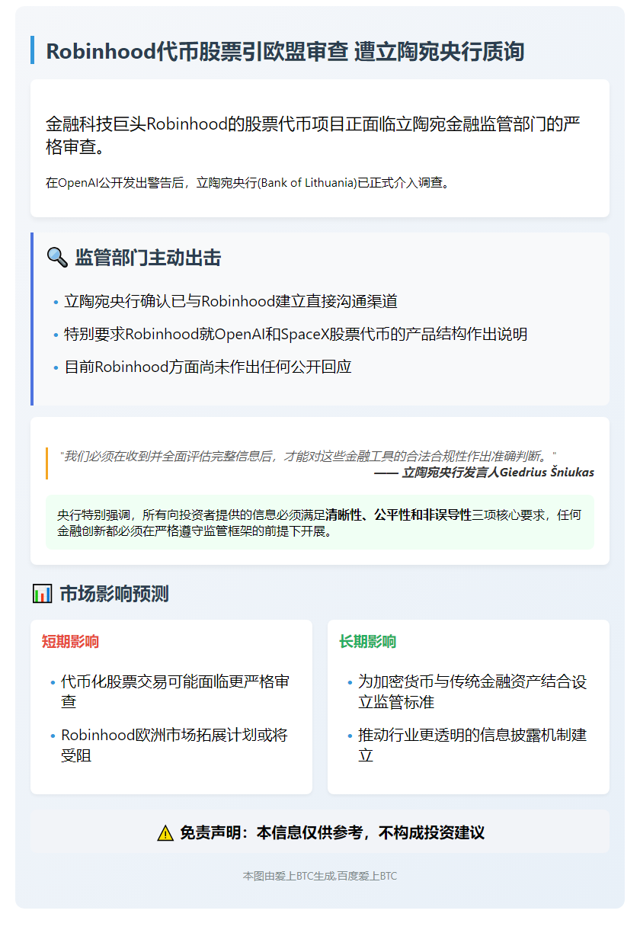640x933 pixels.
Task: Click the warning triangle icon before 免责声明
Action: tap(165, 833)
